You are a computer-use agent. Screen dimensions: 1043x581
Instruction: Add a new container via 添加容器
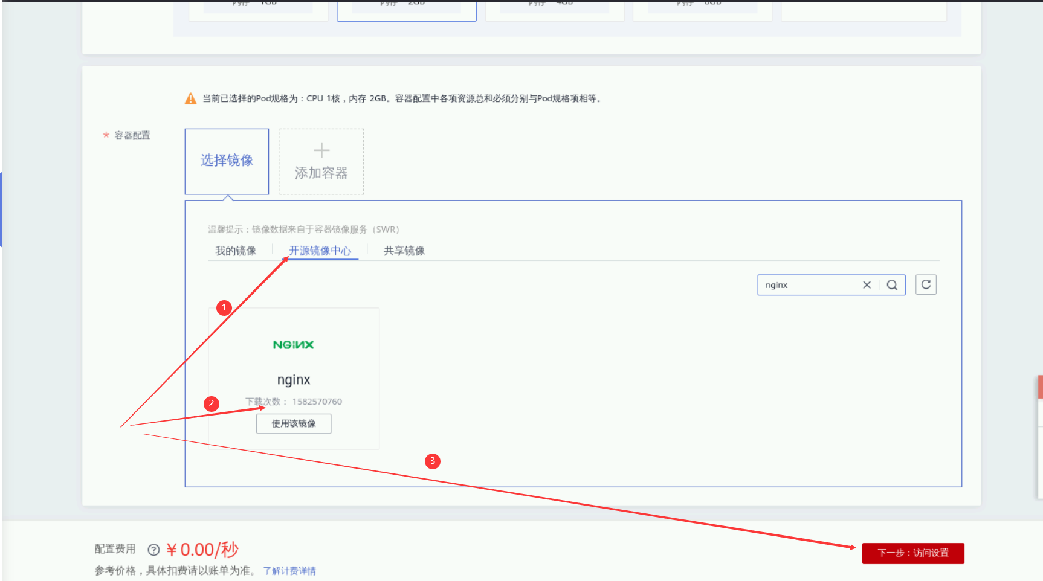[x=321, y=161]
